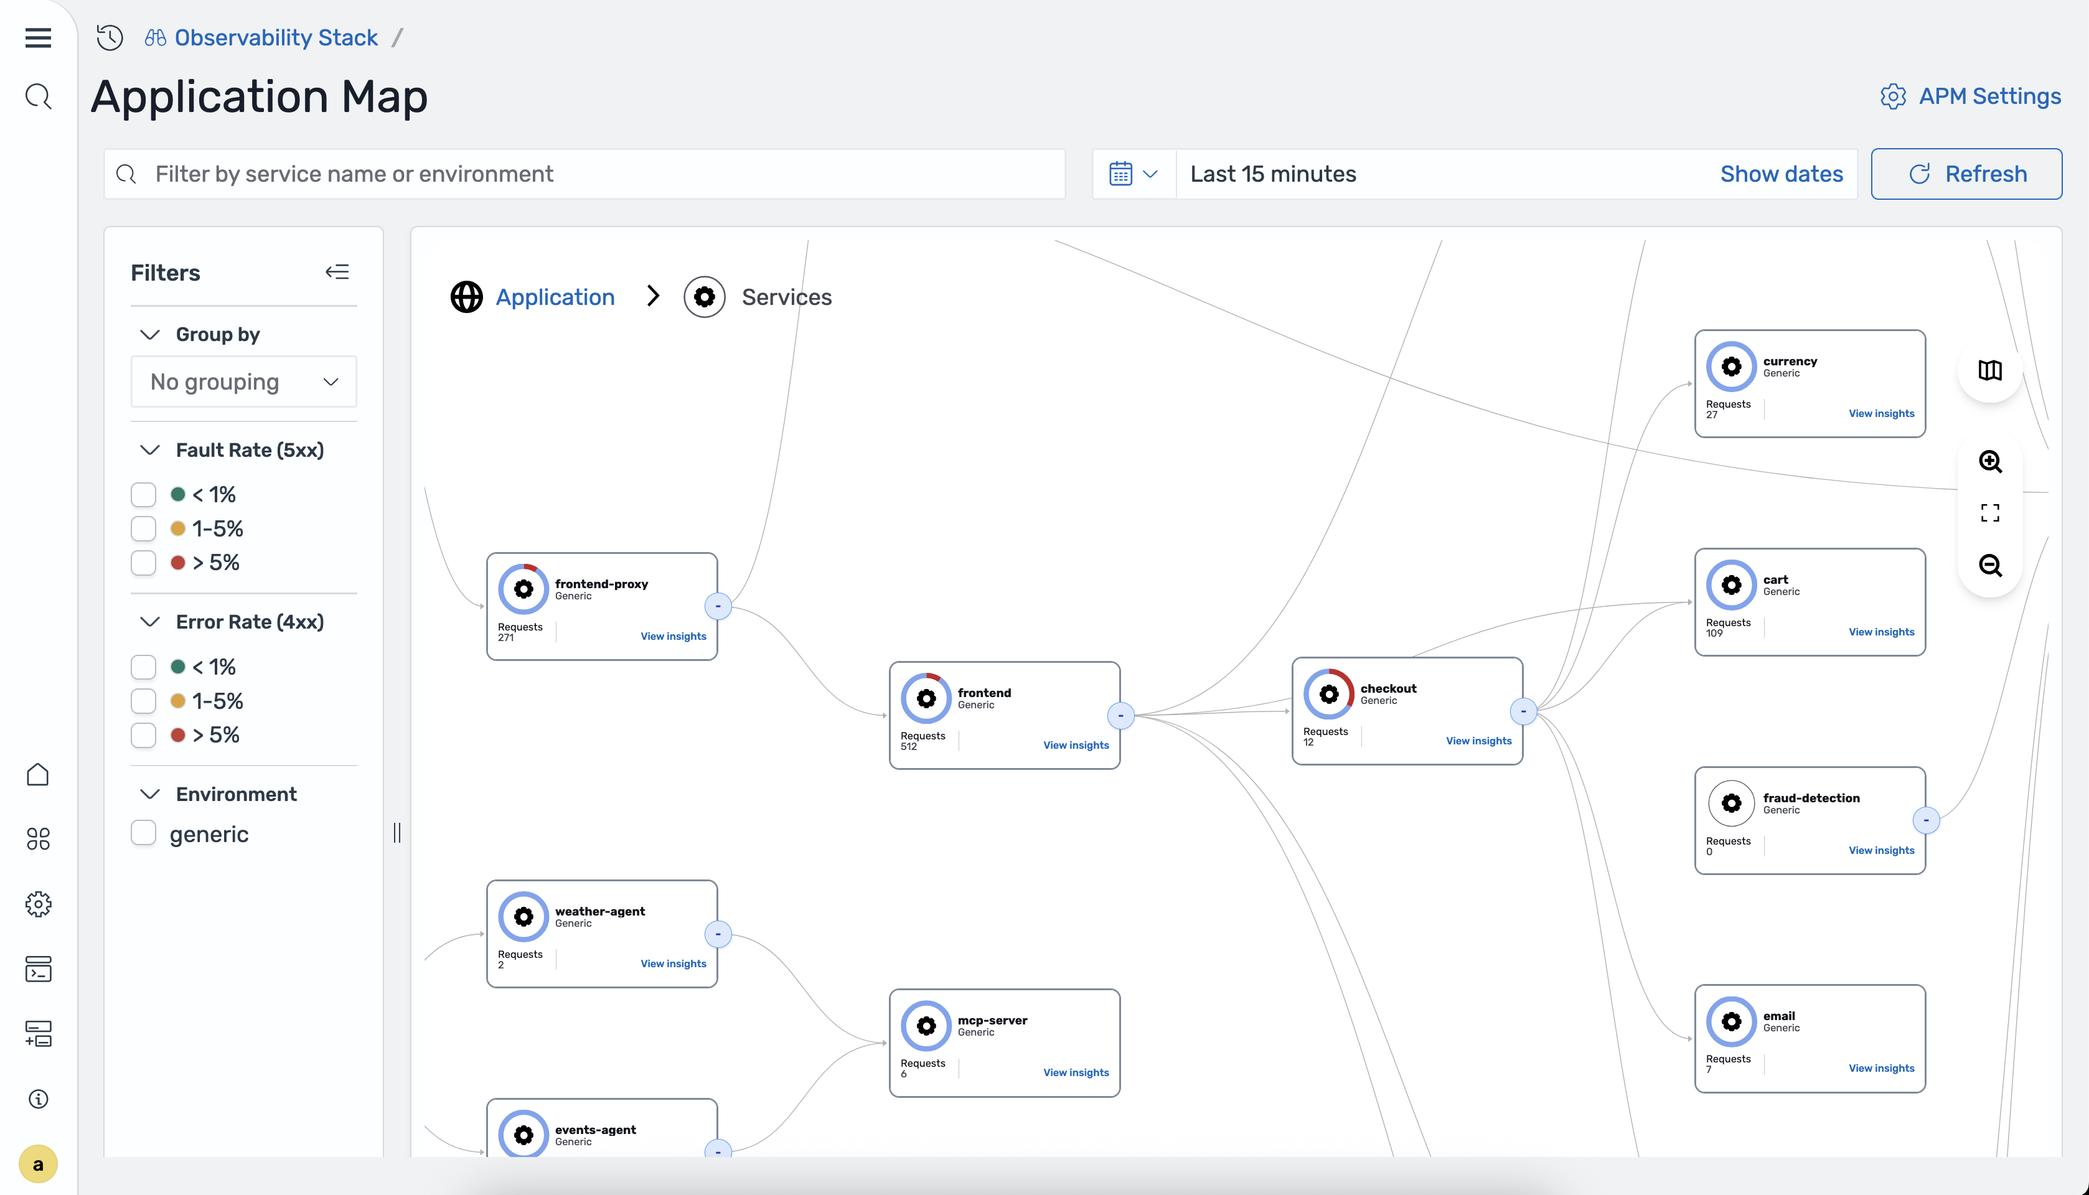Open the calendar quick-select dropdown
This screenshot has width=2089, height=1195.
1134,174
